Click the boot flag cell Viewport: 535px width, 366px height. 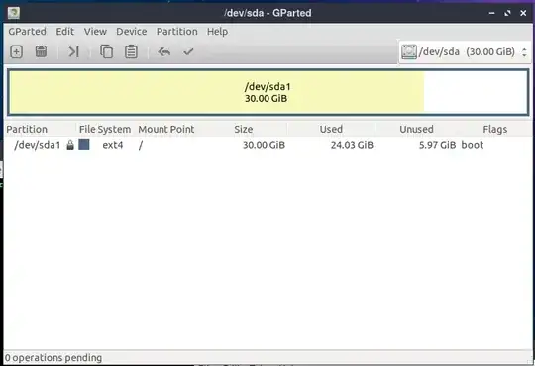point(473,145)
